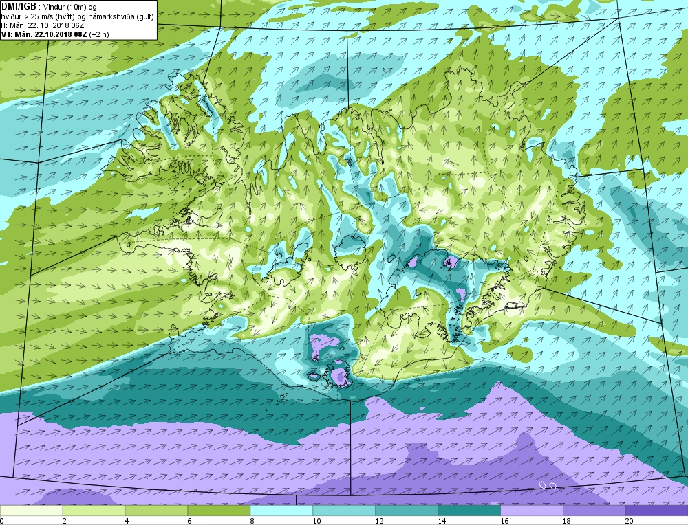Select the 2–4 m/s yellow-green legend swatch
The width and height of the screenshot is (688, 525).
coord(94,511)
